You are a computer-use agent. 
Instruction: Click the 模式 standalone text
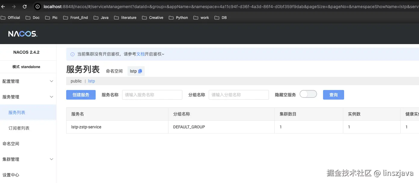pos(26,67)
